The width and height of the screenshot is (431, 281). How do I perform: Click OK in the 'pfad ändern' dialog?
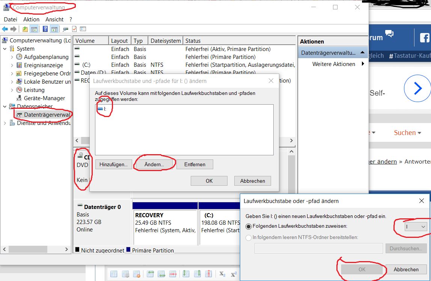click(x=362, y=269)
